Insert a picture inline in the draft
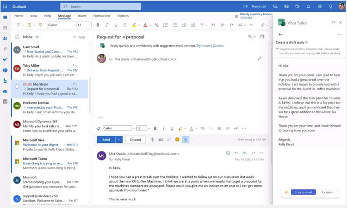Viewport: 347px width, 208px height. pos(161,140)
